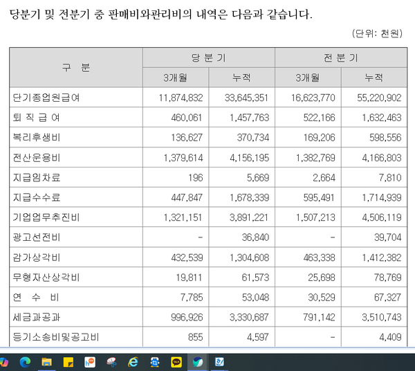This screenshot has height=371, width=415.
Task: Click the value 2,664
Action: [x=324, y=178]
